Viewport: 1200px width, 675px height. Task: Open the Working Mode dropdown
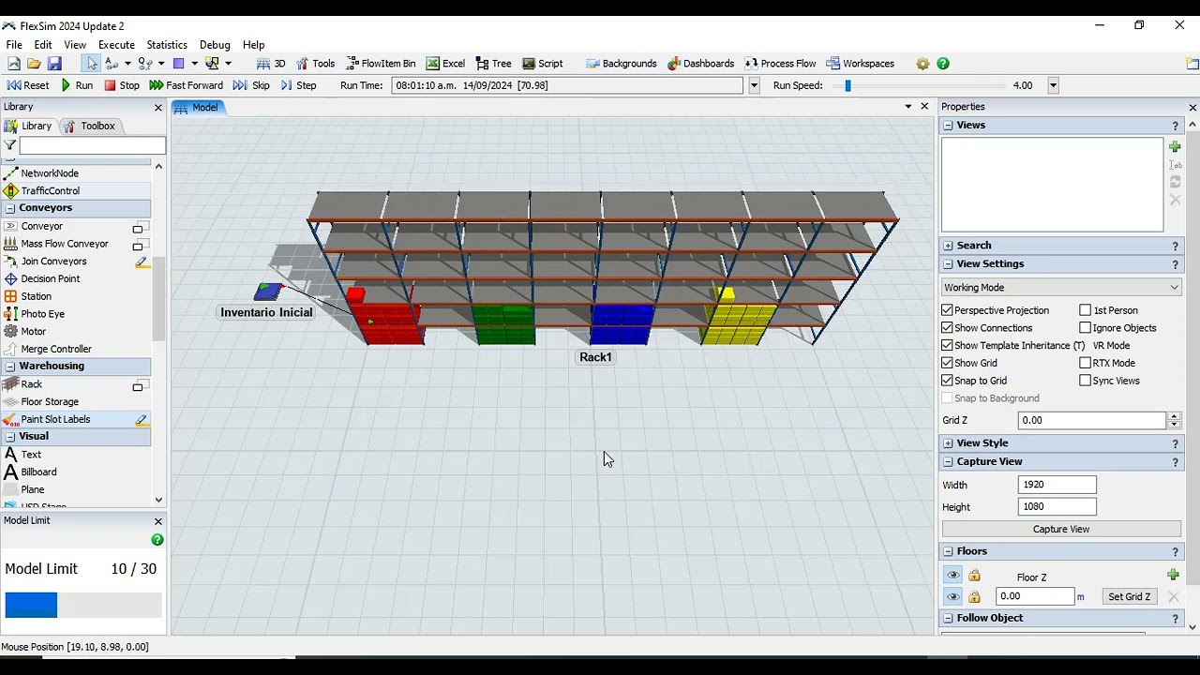1060,288
